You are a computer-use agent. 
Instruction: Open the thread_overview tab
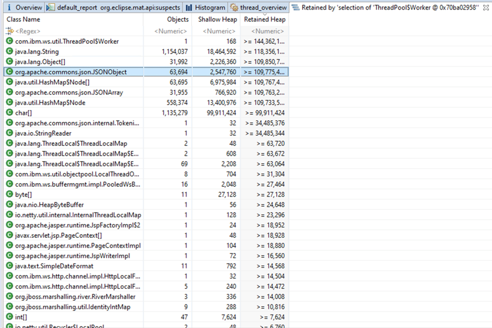258,7
